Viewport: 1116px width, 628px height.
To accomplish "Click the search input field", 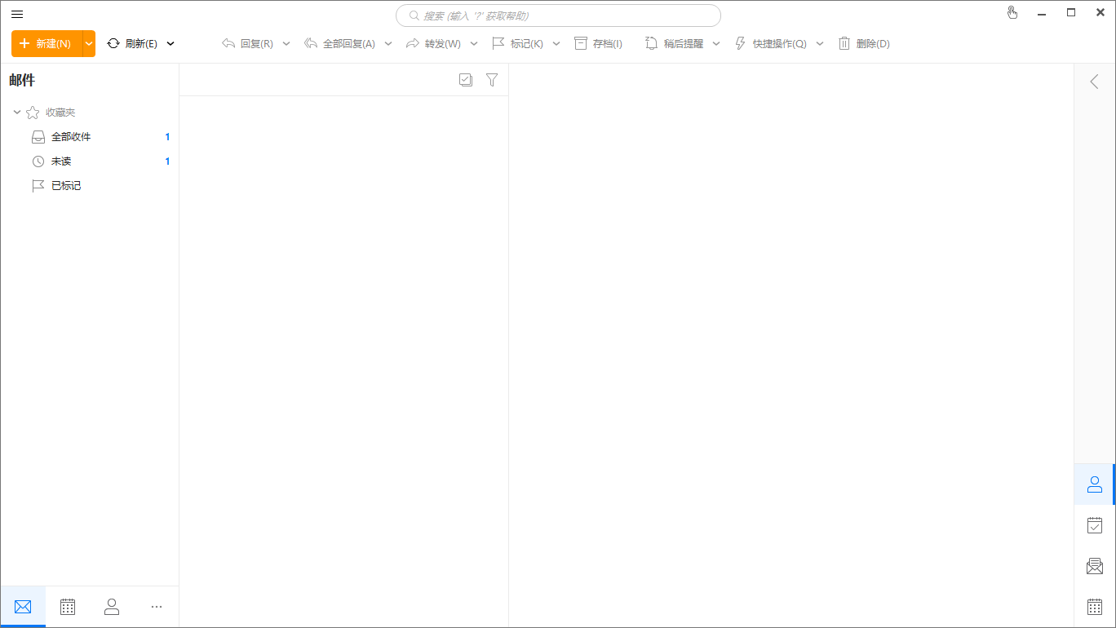I will (x=558, y=15).
